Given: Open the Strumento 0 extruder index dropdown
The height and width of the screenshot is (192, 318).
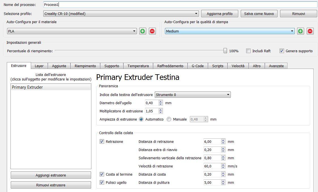Looking at the screenshot, I should tap(193, 95).
